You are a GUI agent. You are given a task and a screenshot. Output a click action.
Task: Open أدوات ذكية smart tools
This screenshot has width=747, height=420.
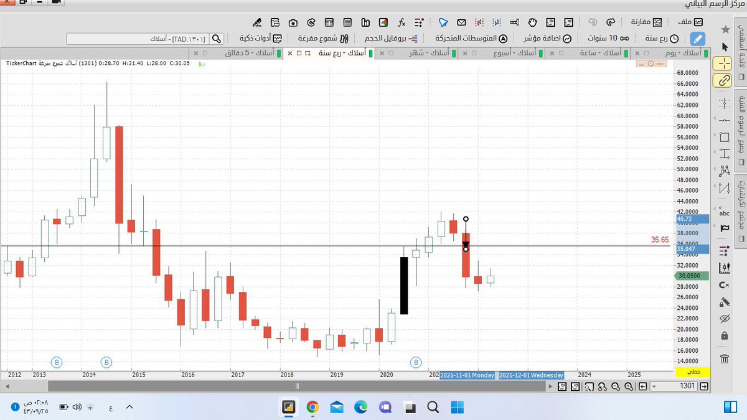[x=260, y=38]
